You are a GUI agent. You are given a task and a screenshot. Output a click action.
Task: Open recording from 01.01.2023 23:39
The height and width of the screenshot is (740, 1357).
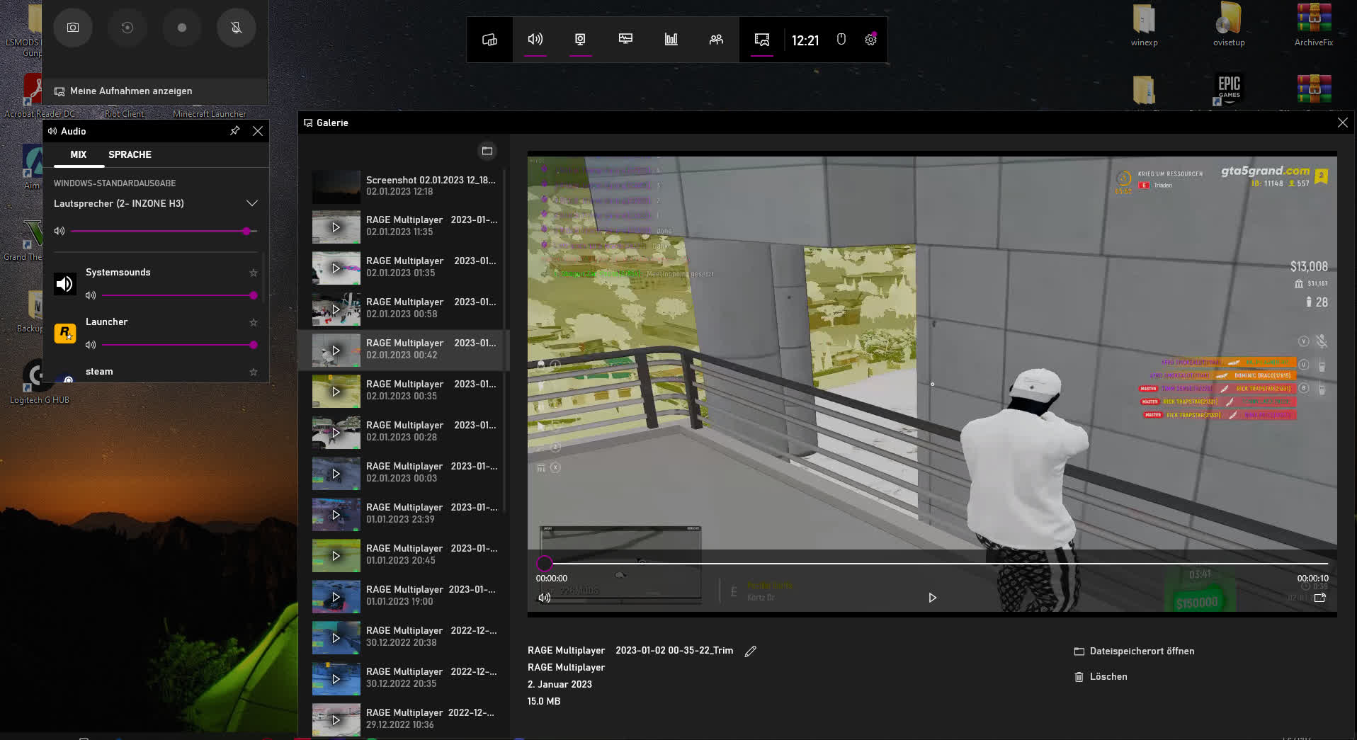(404, 514)
